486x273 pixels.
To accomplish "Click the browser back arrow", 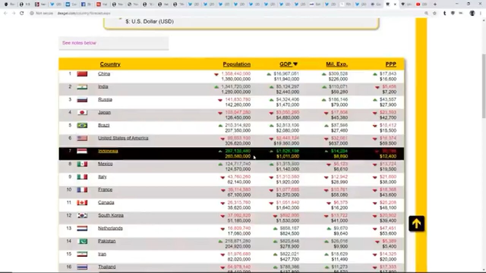I will (x=6, y=13).
